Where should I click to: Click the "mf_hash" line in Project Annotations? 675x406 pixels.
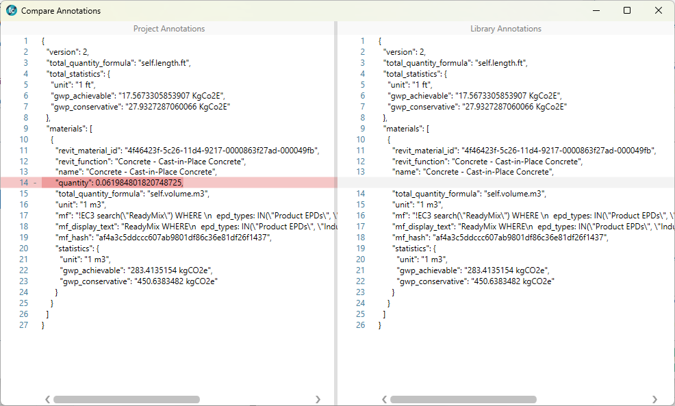click(163, 238)
